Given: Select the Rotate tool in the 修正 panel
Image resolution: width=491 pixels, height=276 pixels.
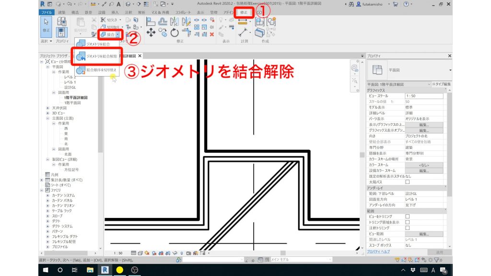Looking at the screenshot, I should [174, 33].
